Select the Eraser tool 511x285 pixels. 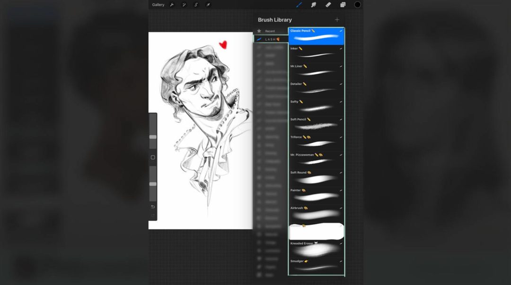pos(328,5)
